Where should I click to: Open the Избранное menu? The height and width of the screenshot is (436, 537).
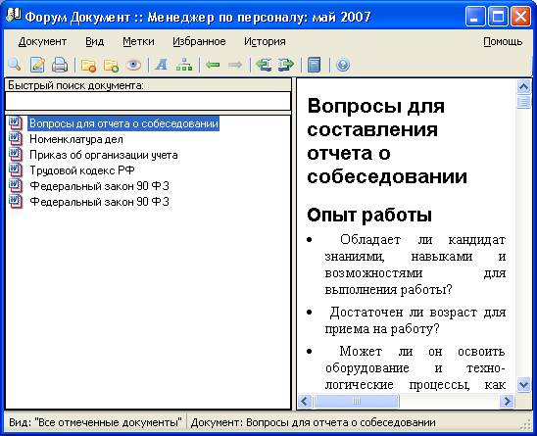pos(199,41)
